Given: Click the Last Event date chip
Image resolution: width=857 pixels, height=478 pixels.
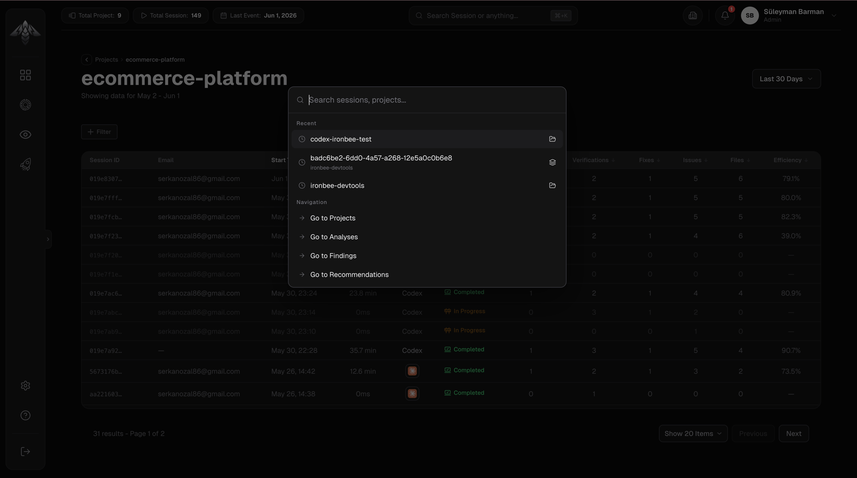Looking at the screenshot, I should pyautogui.click(x=259, y=15).
